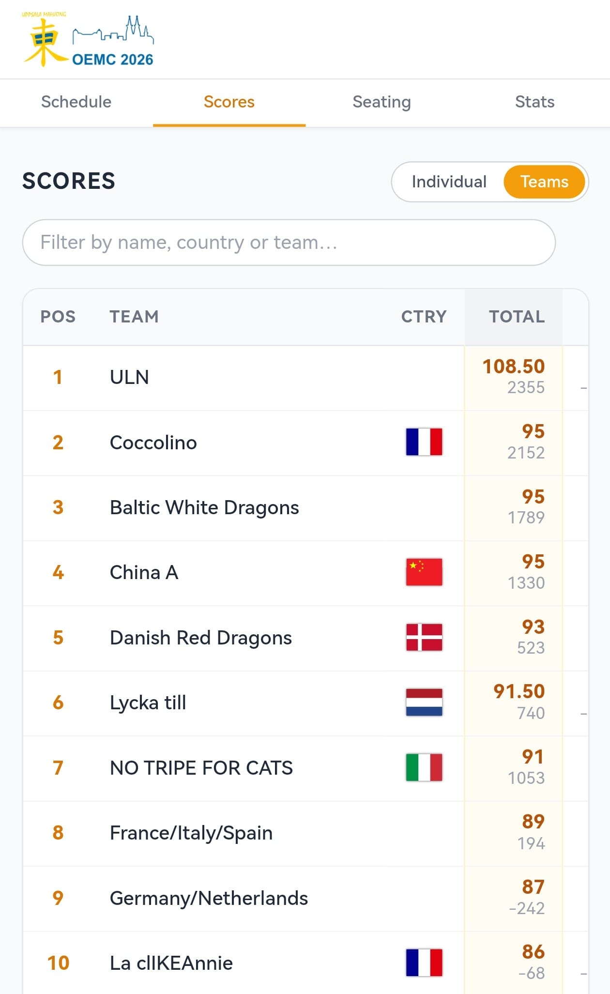Click the OEMC 2026 logo
This screenshot has width=610, height=994.
pyautogui.click(x=88, y=40)
